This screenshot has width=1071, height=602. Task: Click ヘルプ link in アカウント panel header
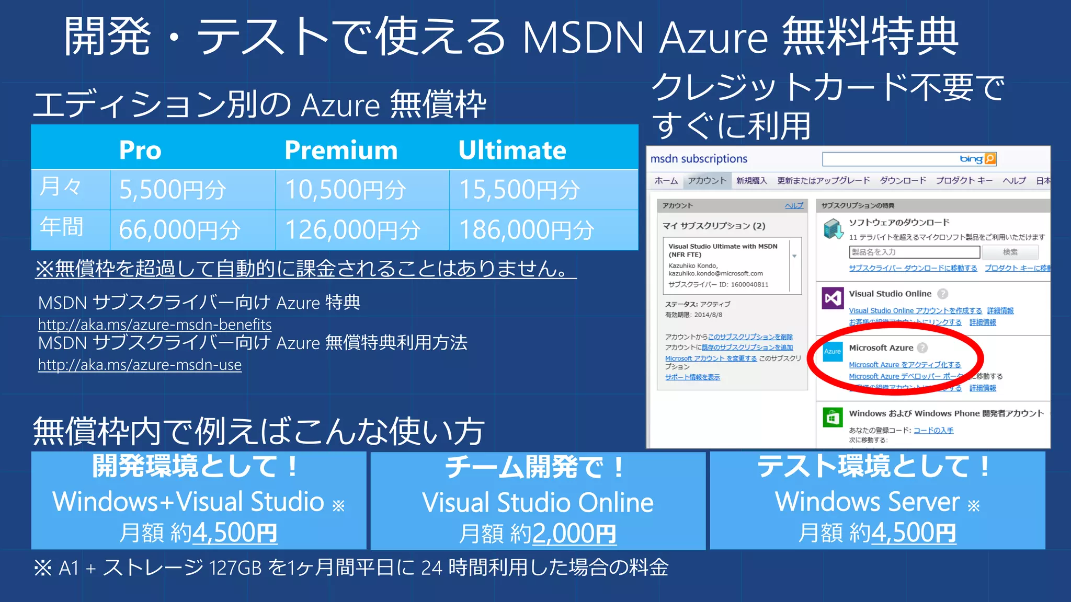point(794,205)
